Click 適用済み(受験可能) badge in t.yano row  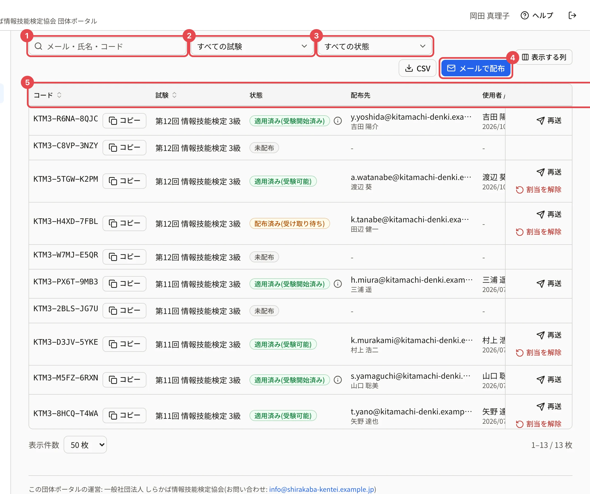(283, 416)
